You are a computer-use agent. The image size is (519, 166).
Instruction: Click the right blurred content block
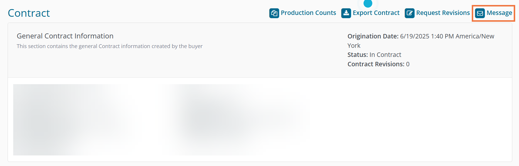pos(235,120)
